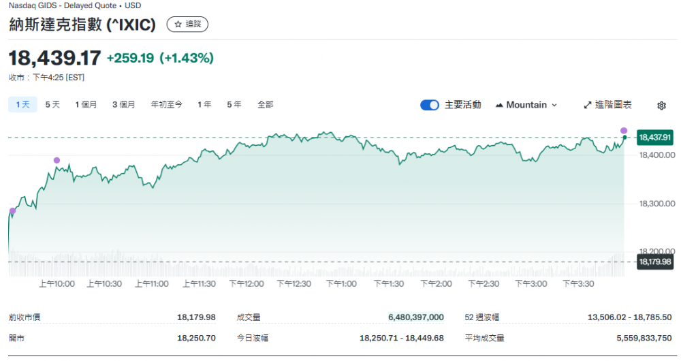This screenshot has height=361, width=681.
Task: Select the 1天 time range tab
Action: (x=22, y=105)
